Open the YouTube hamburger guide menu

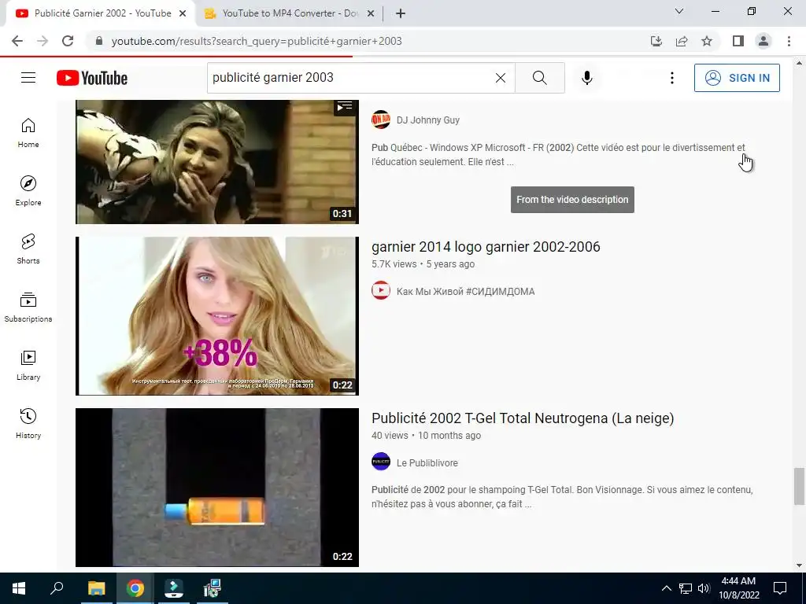[28, 78]
